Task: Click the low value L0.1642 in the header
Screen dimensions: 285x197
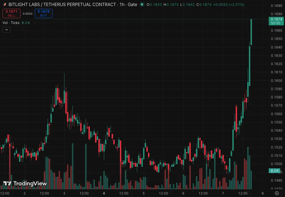Action: (187, 4)
